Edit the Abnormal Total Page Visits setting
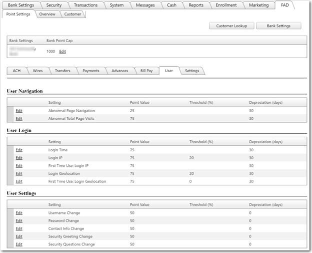The height and width of the screenshot is (253, 312). [19, 119]
